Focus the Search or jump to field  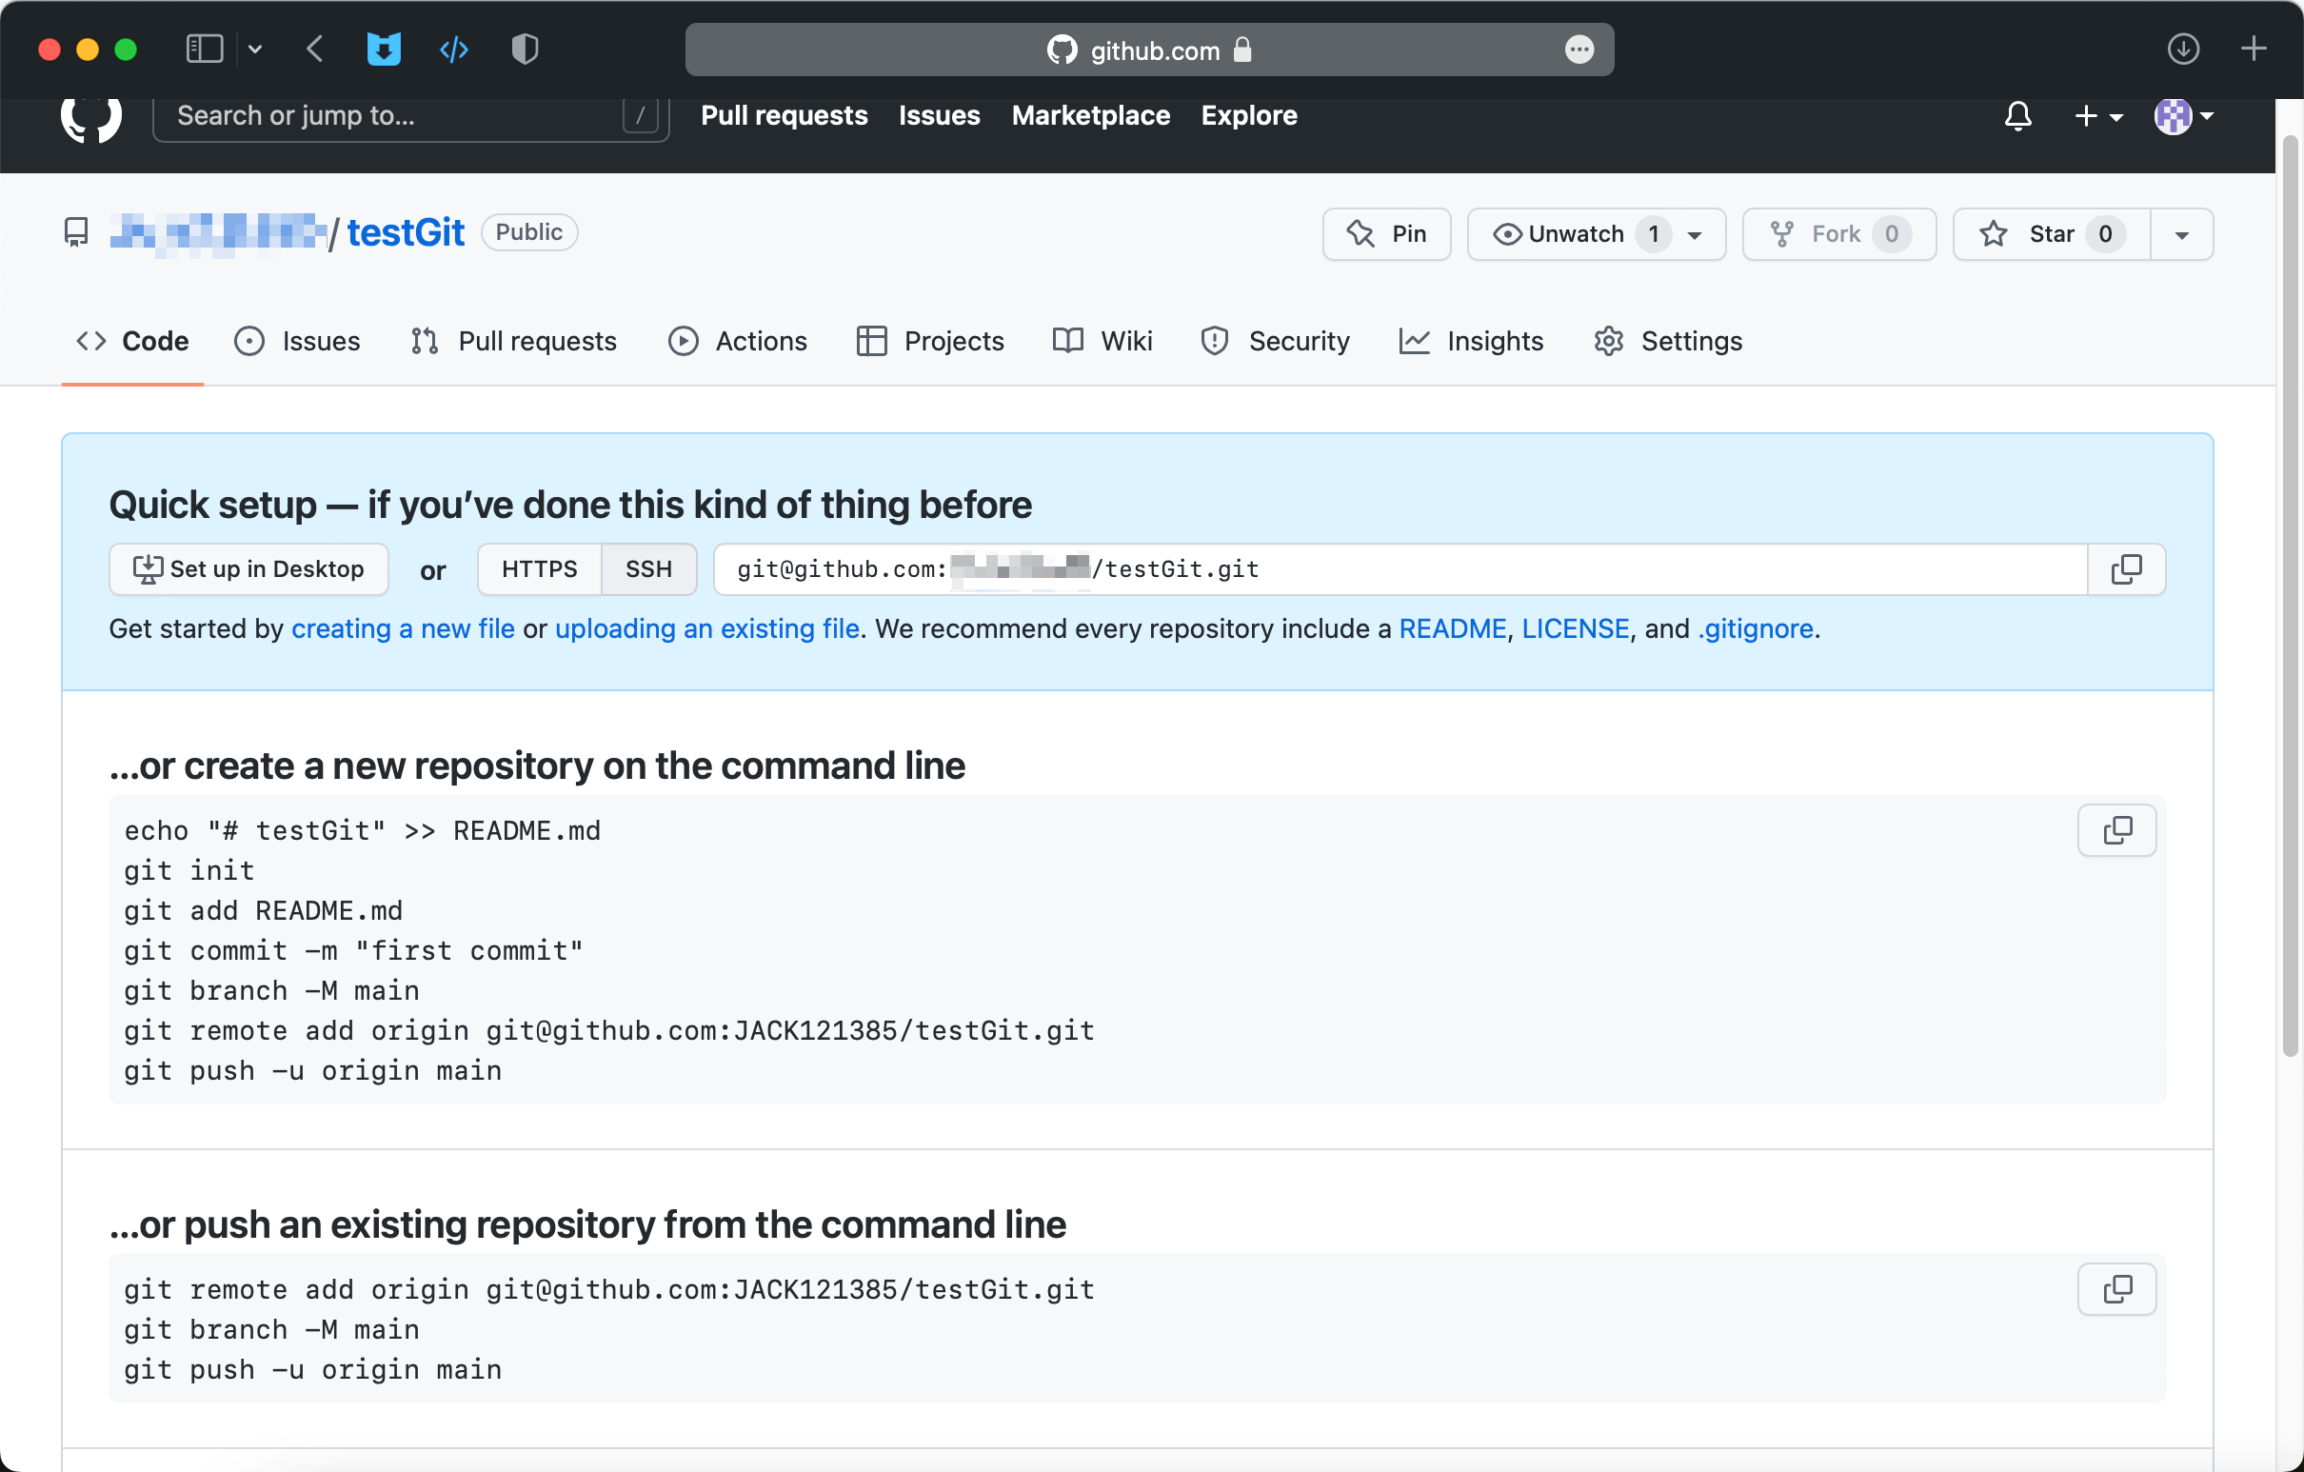point(410,116)
